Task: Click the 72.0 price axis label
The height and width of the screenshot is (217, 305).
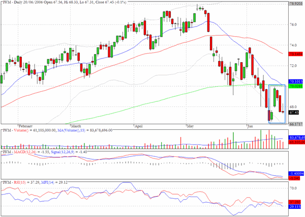Action: point(293,66)
